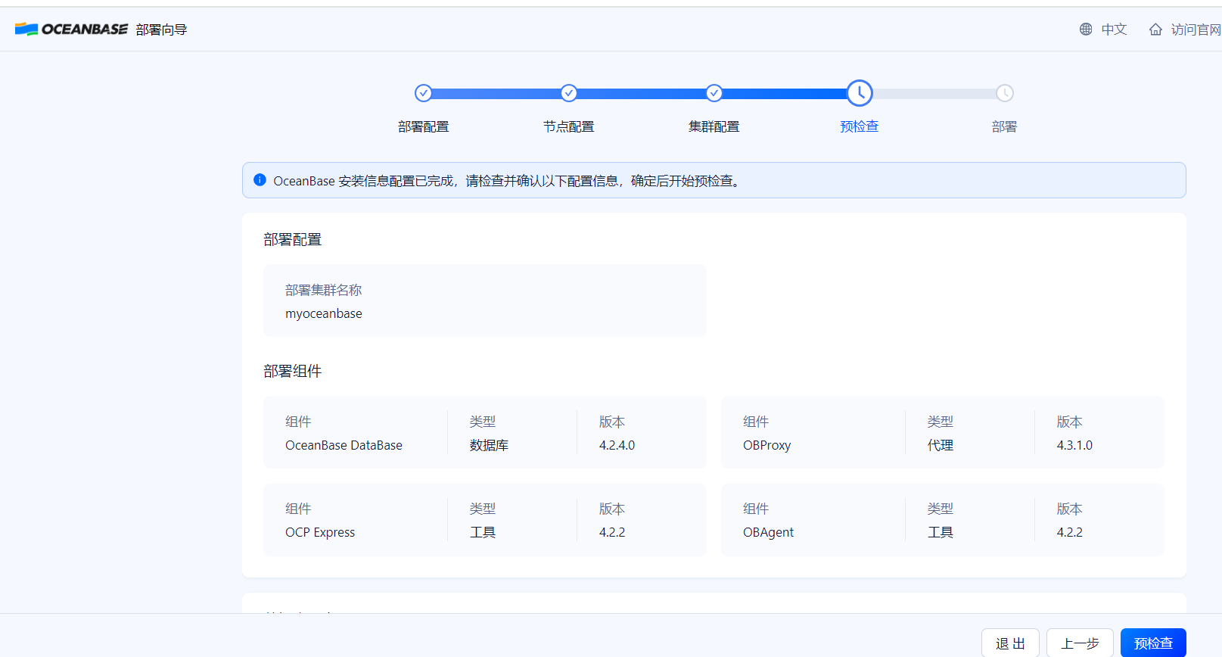This screenshot has height=657, width=1222.
Task: Click the OBProxy component name
Action: [x=766, y=445]
